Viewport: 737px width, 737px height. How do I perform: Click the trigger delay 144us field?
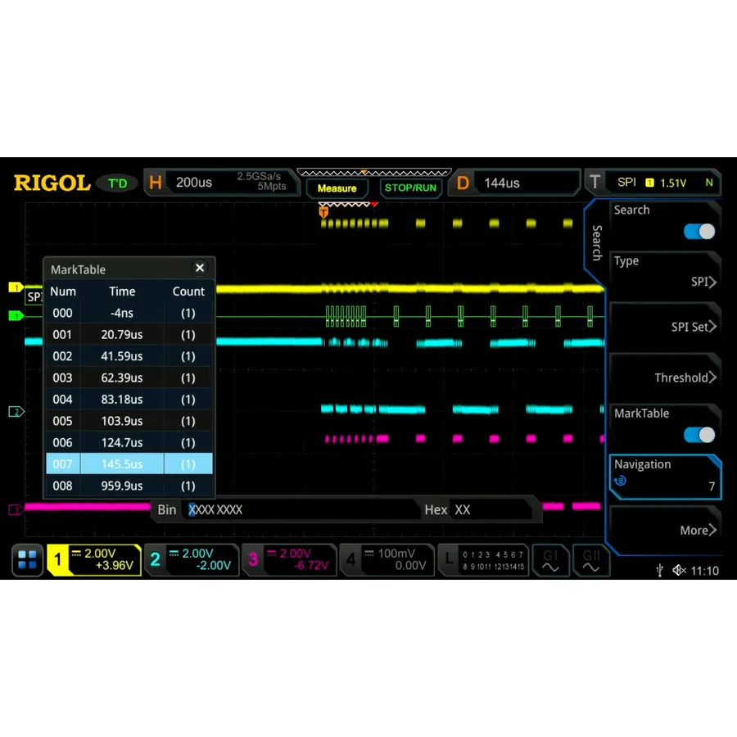click(x=524, y=182)
